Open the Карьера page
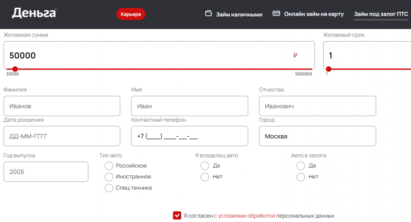The height and width of the screenshot is (222, 411). tap(130, 14)
